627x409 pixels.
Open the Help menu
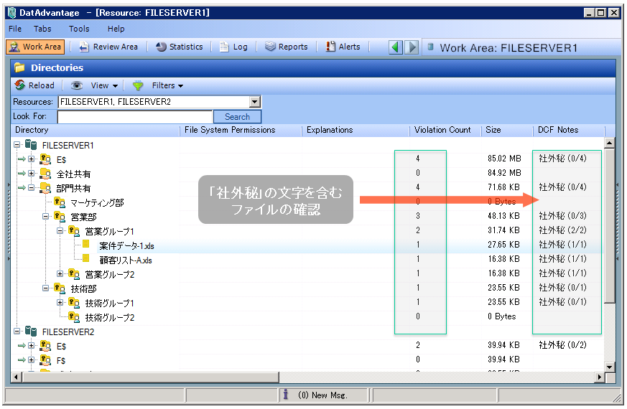[x=116, y=29]
